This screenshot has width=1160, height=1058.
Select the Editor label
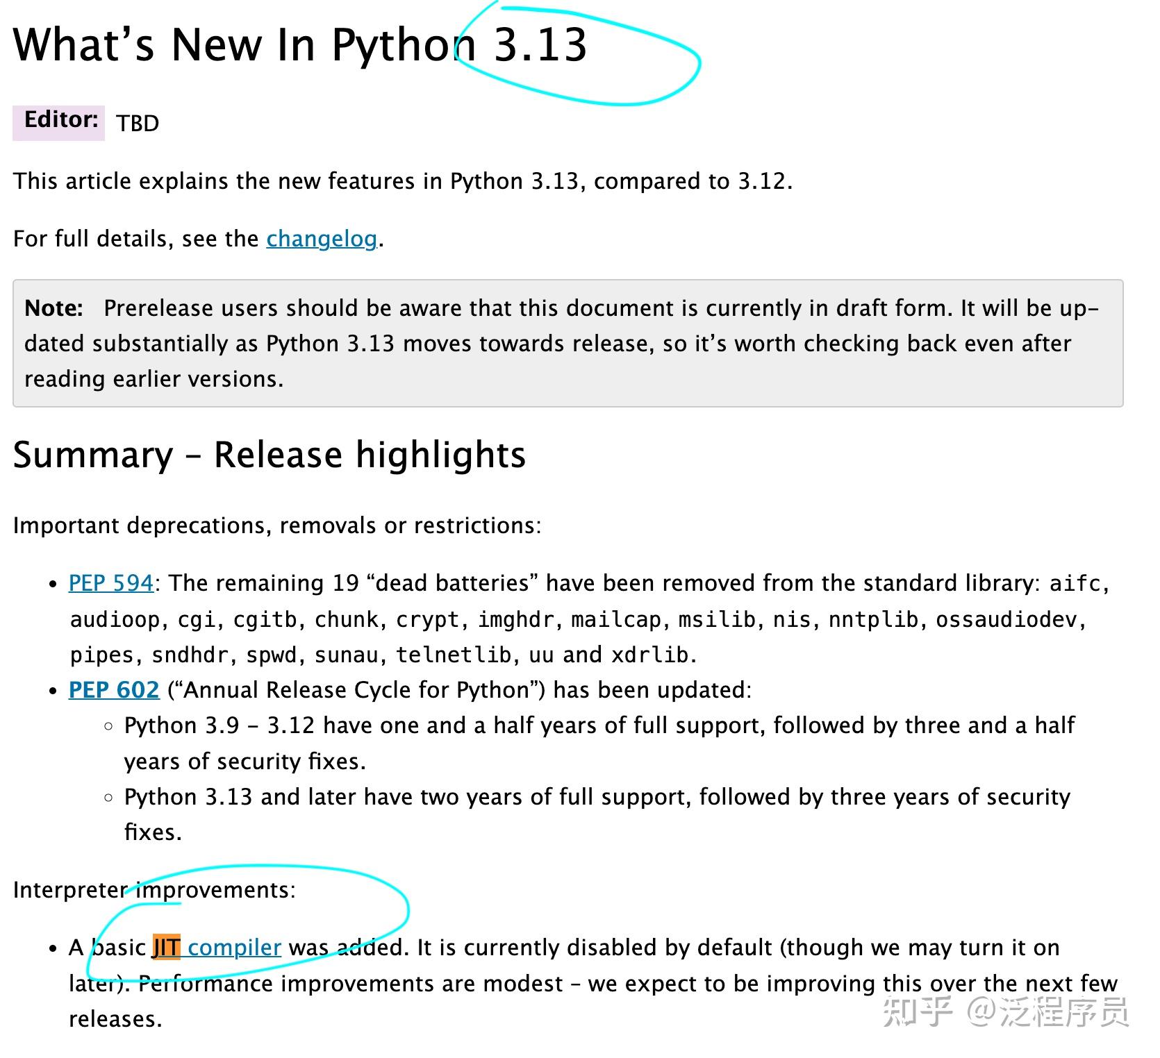[59, 119]
